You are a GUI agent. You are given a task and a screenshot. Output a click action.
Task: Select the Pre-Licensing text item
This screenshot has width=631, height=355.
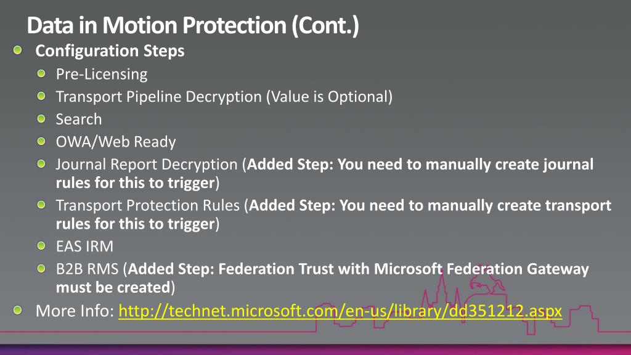[x=102, y=74]
